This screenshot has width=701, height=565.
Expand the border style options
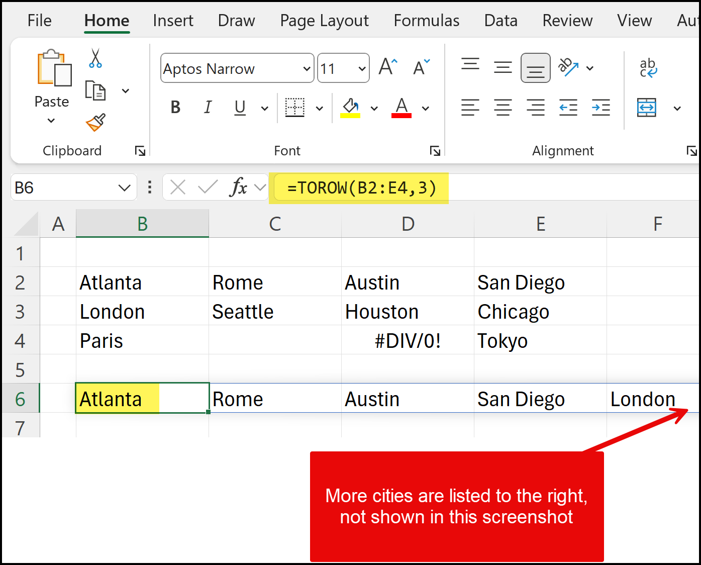tap(320, 108)
